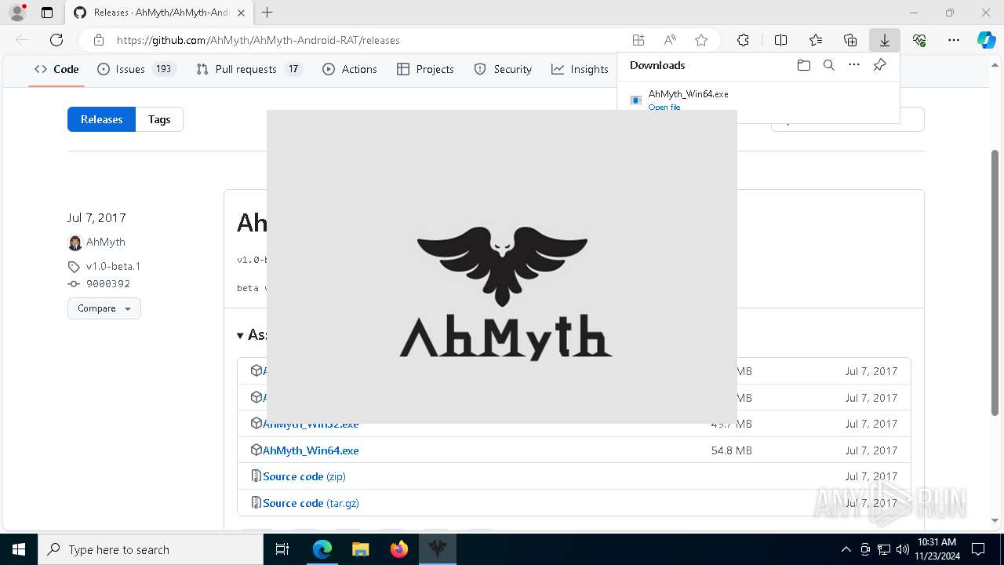
Task: Open the app available grid icon
Action: tap(638, 40)
